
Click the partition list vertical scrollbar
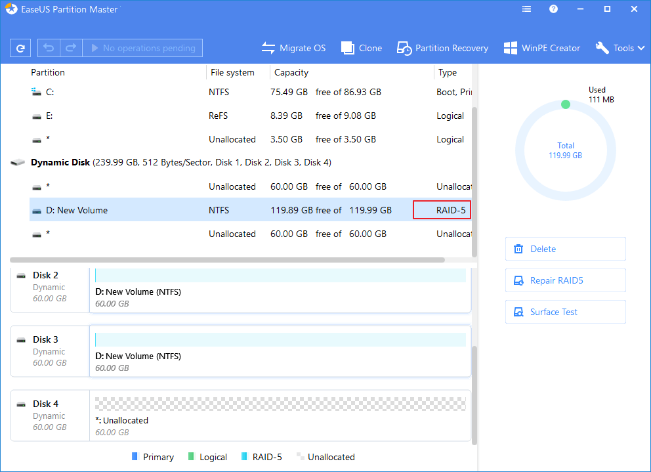(474, 182)
